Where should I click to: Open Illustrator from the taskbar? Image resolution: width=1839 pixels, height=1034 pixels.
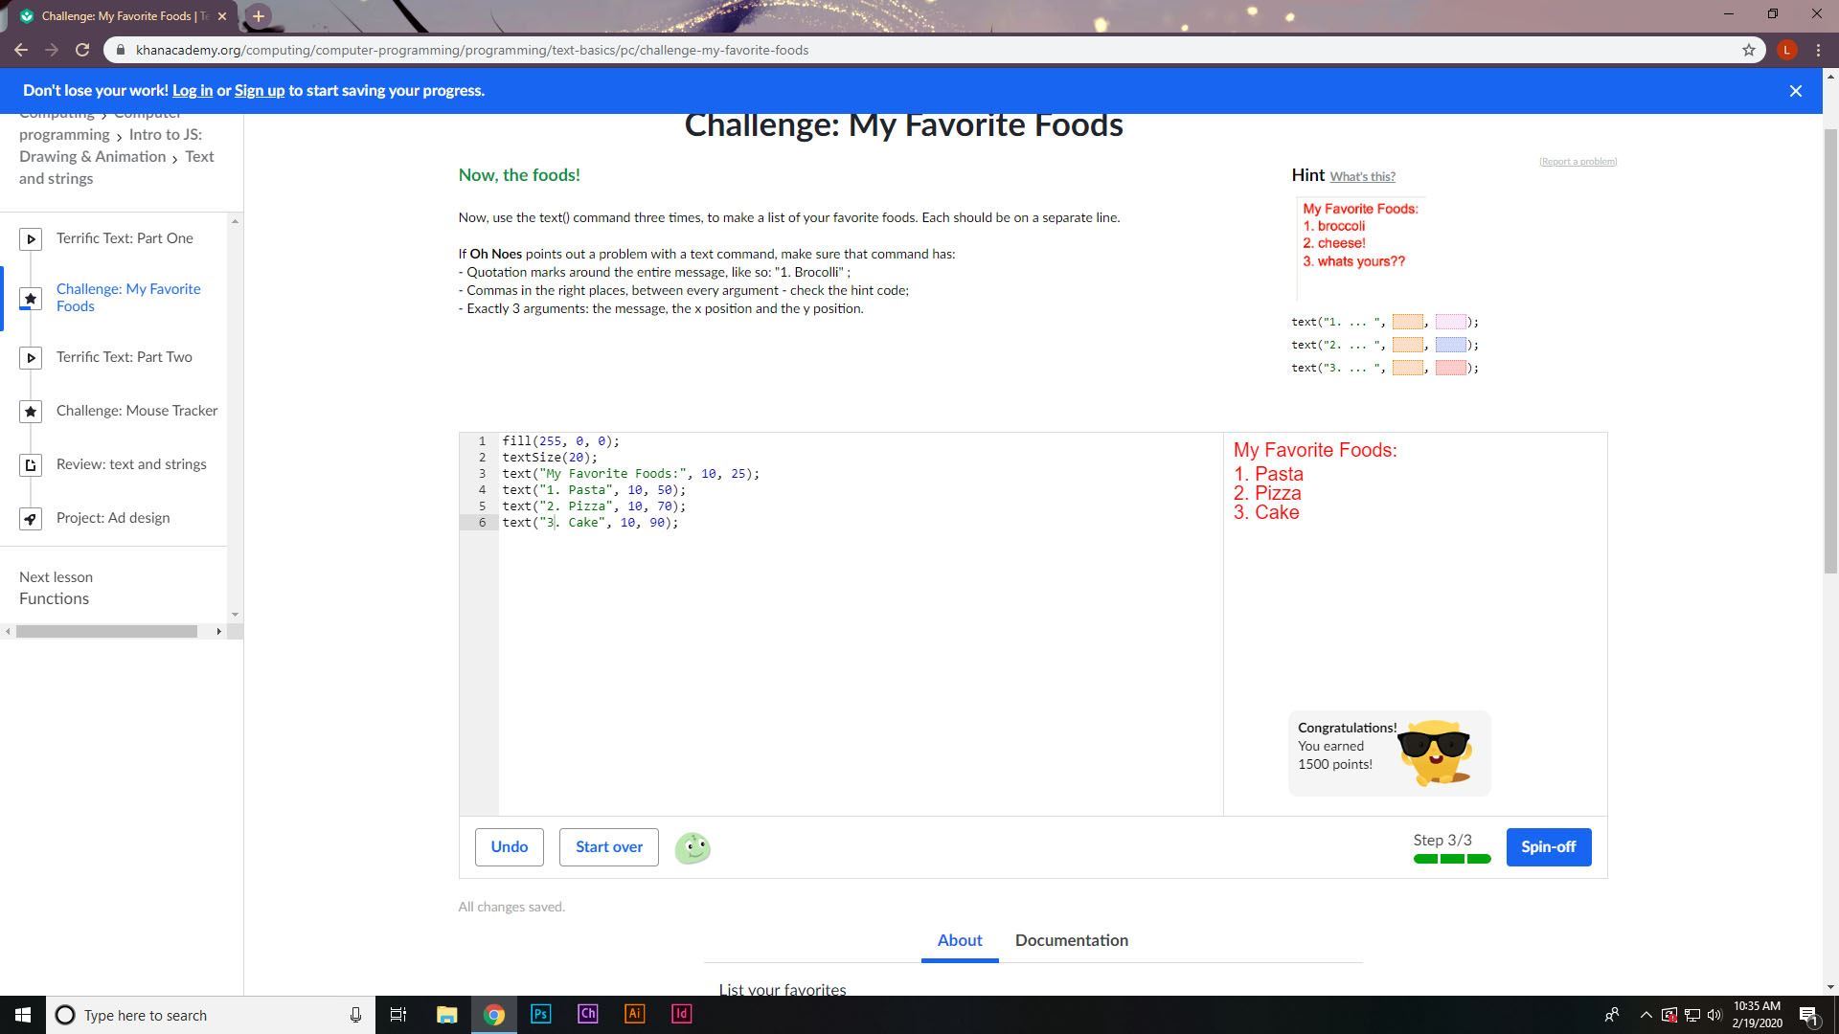point(634,1014)
